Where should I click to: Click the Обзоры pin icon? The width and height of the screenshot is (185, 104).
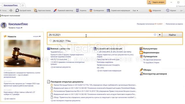[141, 70]
